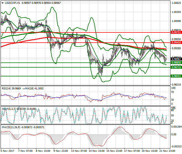Screen dimensions: 182x154
Task: Select the green 0.98451 support price tag
Action: pyautogui.click(x=176, y=76)
